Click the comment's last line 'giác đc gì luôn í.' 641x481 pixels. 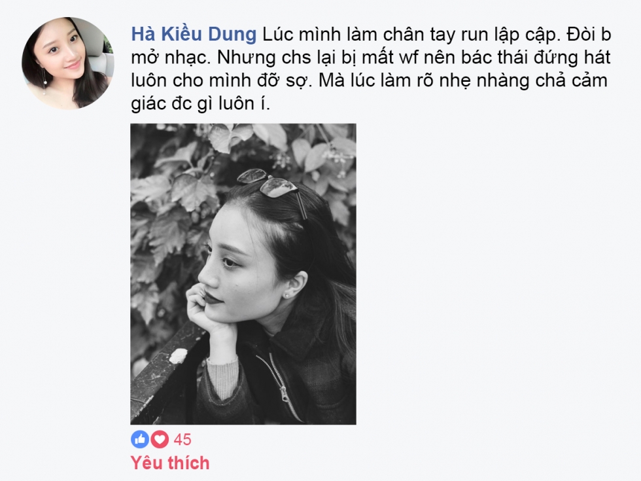(200, 104)
